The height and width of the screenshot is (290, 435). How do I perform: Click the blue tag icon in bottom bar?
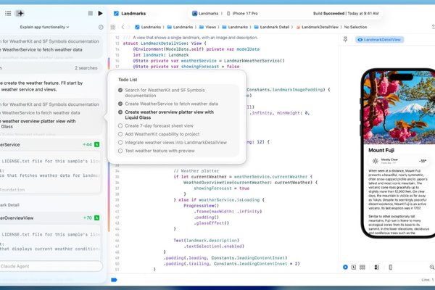(x=114, y=280)
